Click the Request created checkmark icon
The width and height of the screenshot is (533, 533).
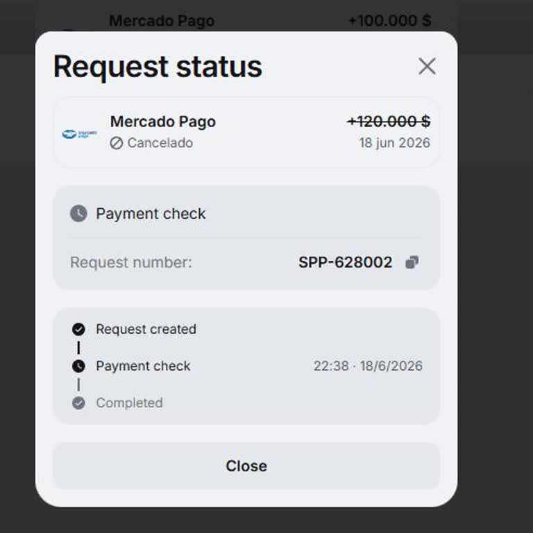[x=78, y=329]
